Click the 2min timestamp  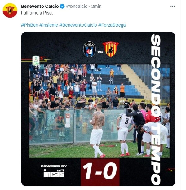pyautogui.click(x=96, y=6)
